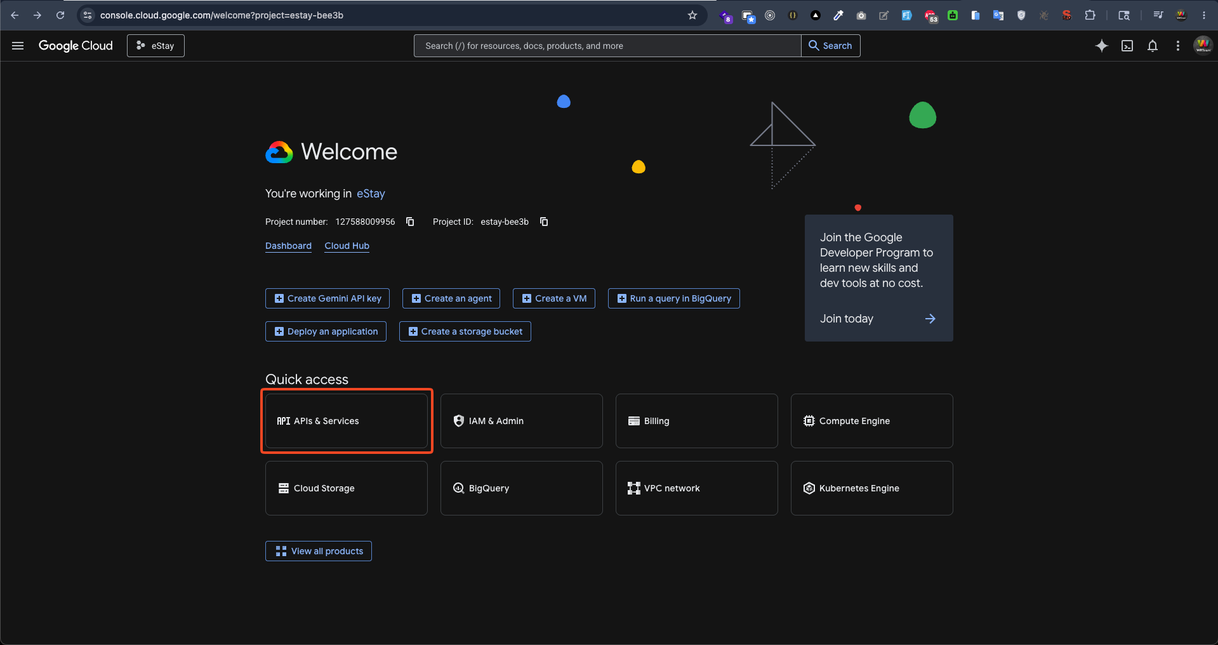
Task: Reload the browser page
Action: (x=60, y=15)
